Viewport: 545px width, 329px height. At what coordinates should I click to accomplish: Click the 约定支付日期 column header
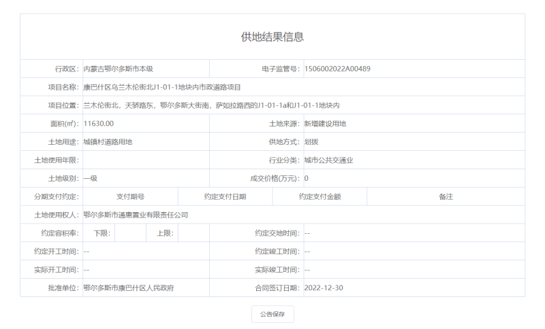coord(225,196)
